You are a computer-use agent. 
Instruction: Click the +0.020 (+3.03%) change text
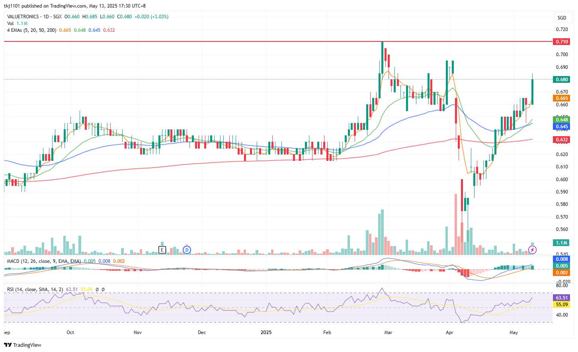(x=151, y=17)
